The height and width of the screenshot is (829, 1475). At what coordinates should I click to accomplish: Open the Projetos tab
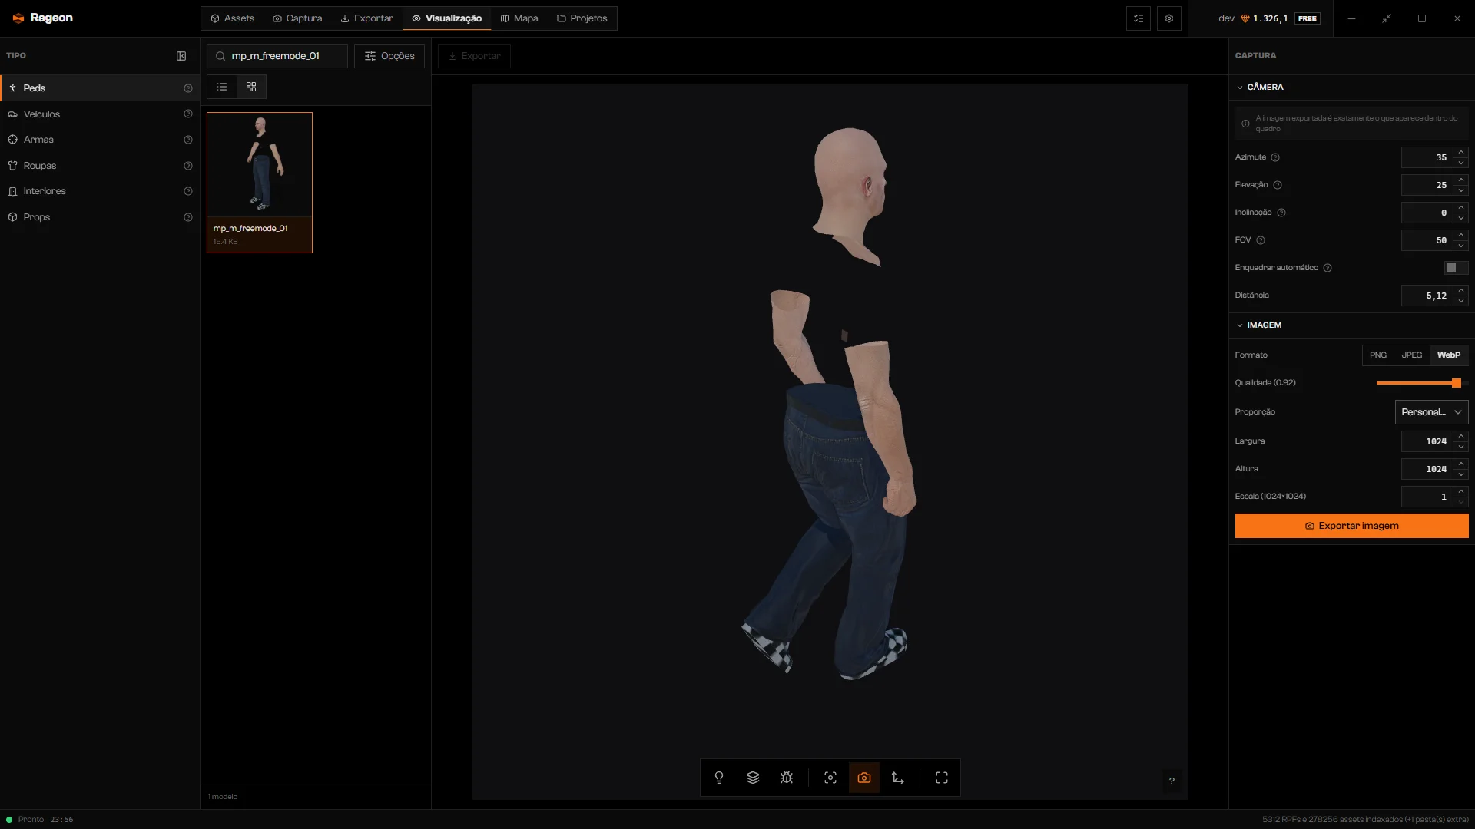click(x=582, y=18)
